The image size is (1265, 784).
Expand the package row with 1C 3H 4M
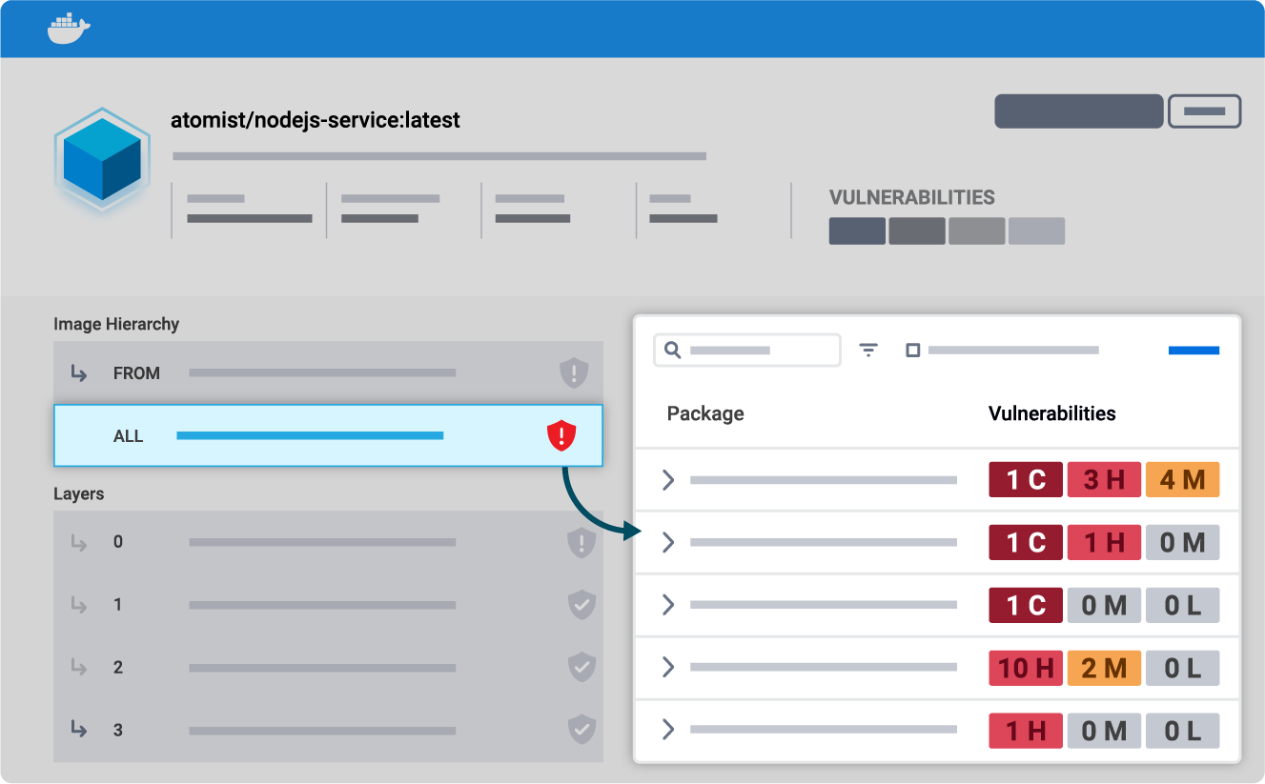coord(668,479)
